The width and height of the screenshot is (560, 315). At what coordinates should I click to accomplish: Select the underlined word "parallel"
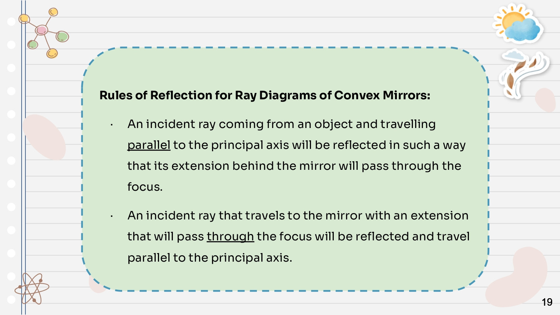click(149, 145)
